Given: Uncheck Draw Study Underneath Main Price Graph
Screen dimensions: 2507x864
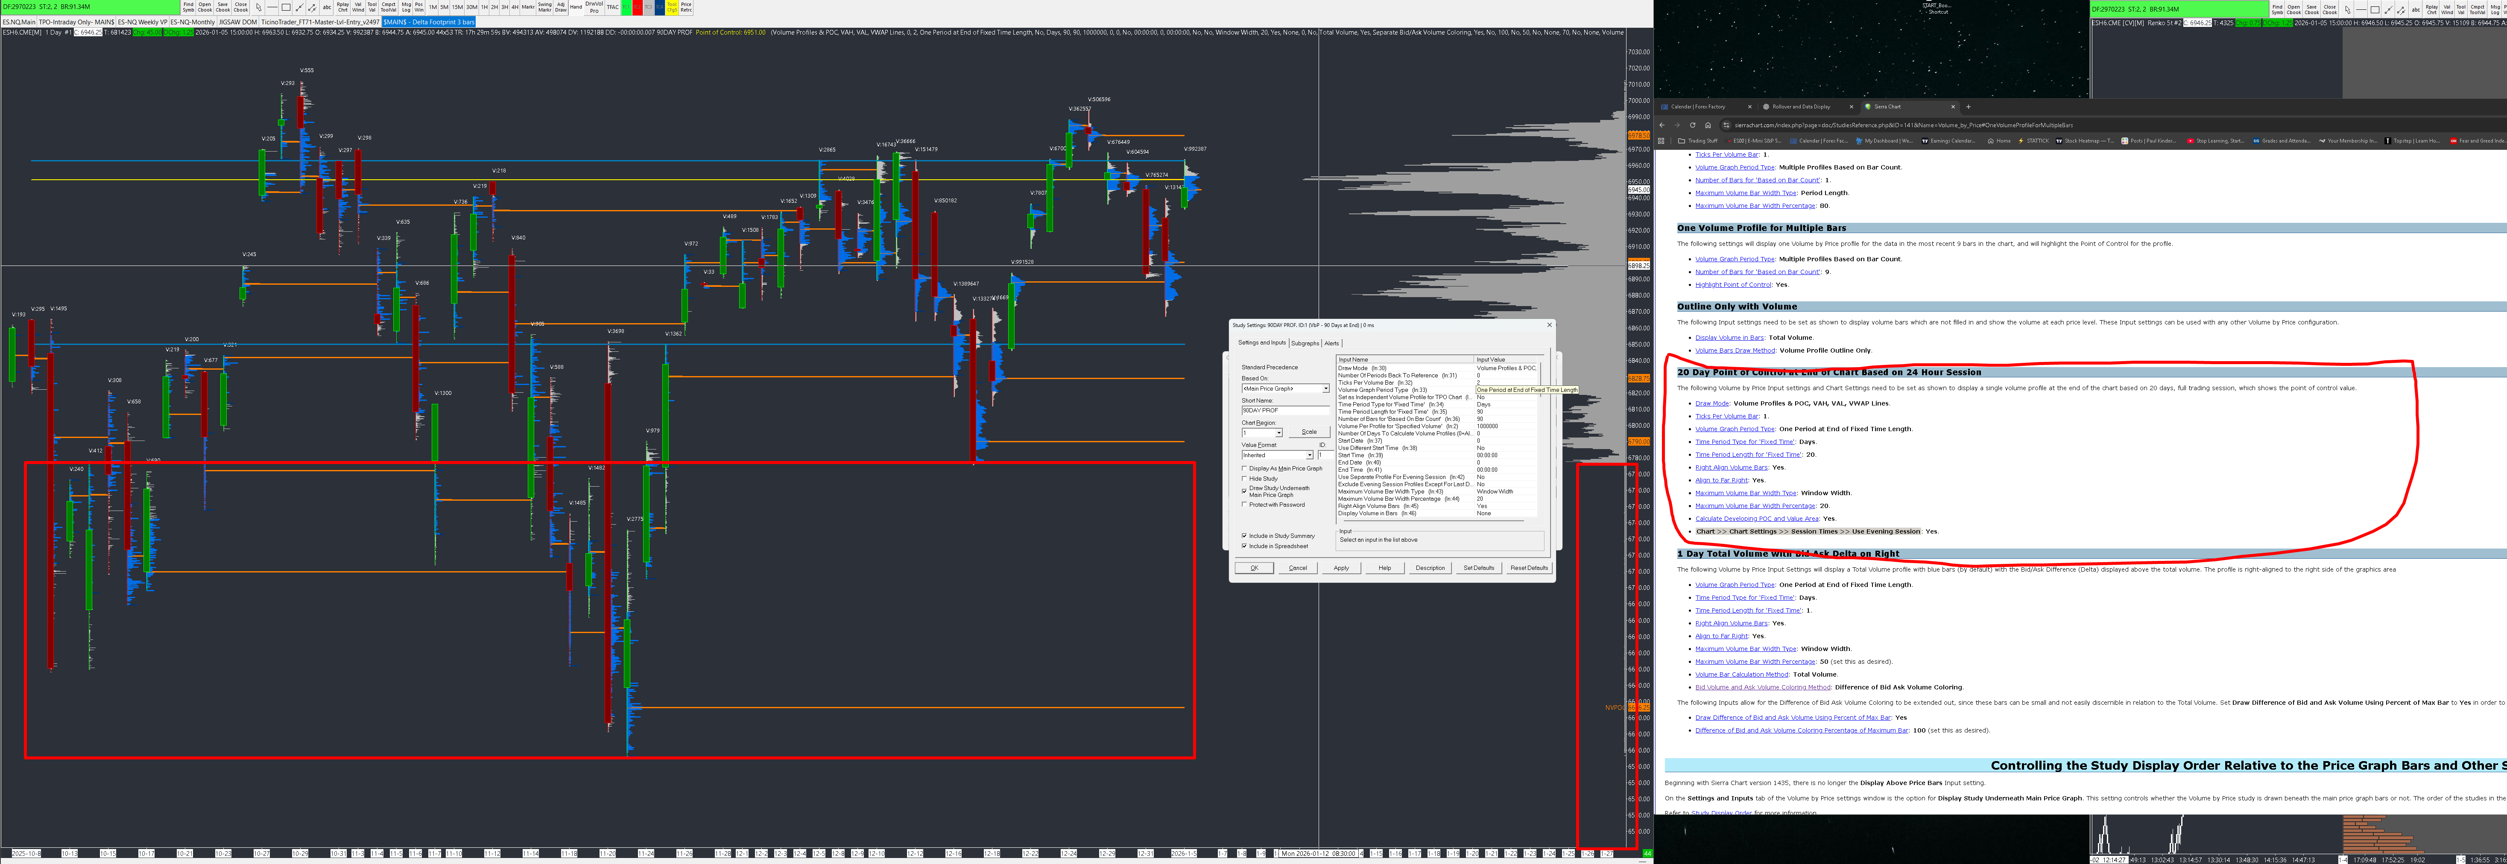Looking at the screenshot, I should pyautogui.click(x=1244, y=490).
